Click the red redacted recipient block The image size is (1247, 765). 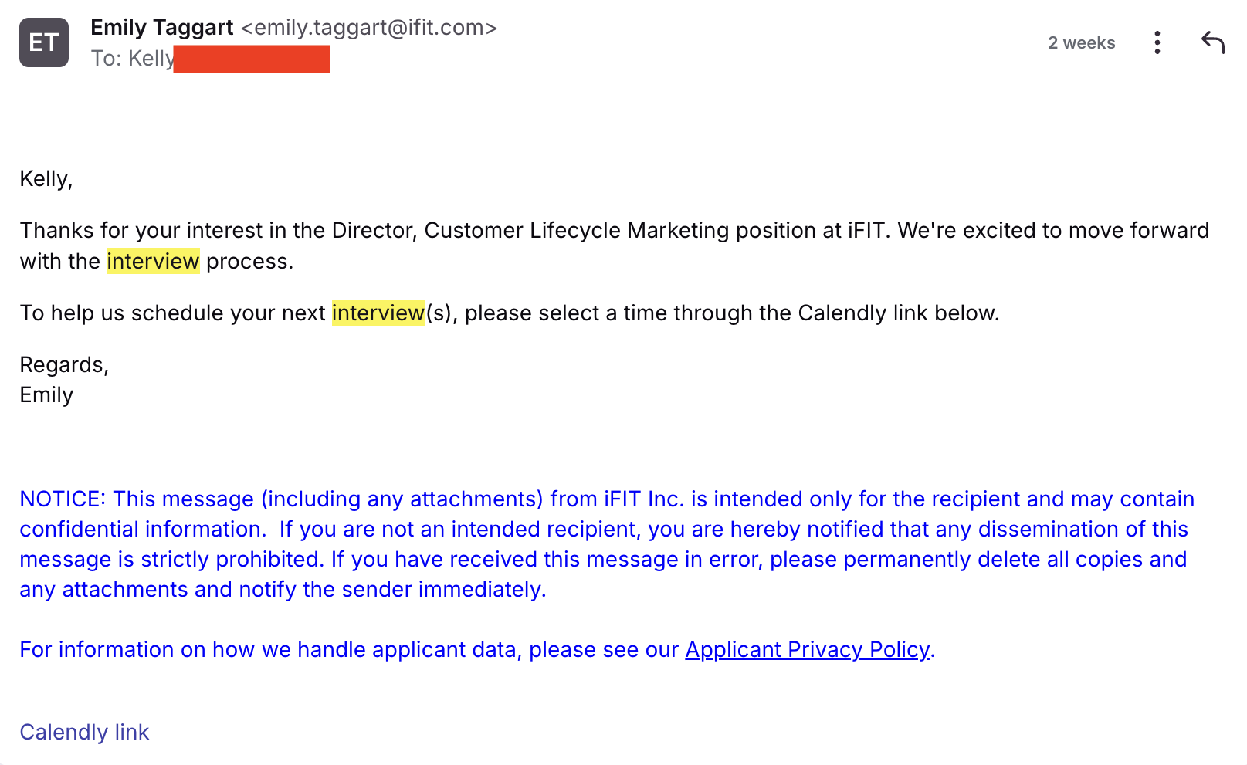[252, 59]
